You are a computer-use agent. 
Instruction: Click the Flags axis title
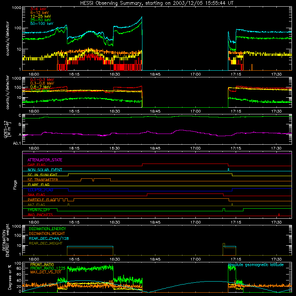coord(15,185)
